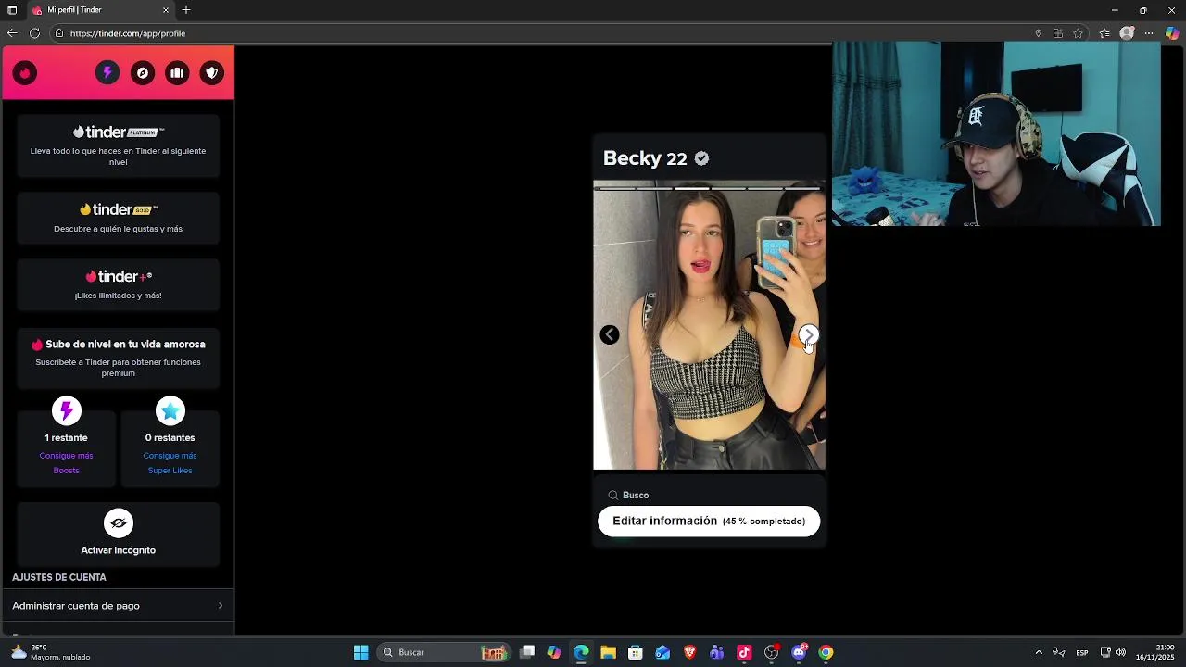Open the Copilot sidebar icon in Edge

click(x=1172, y=33)
